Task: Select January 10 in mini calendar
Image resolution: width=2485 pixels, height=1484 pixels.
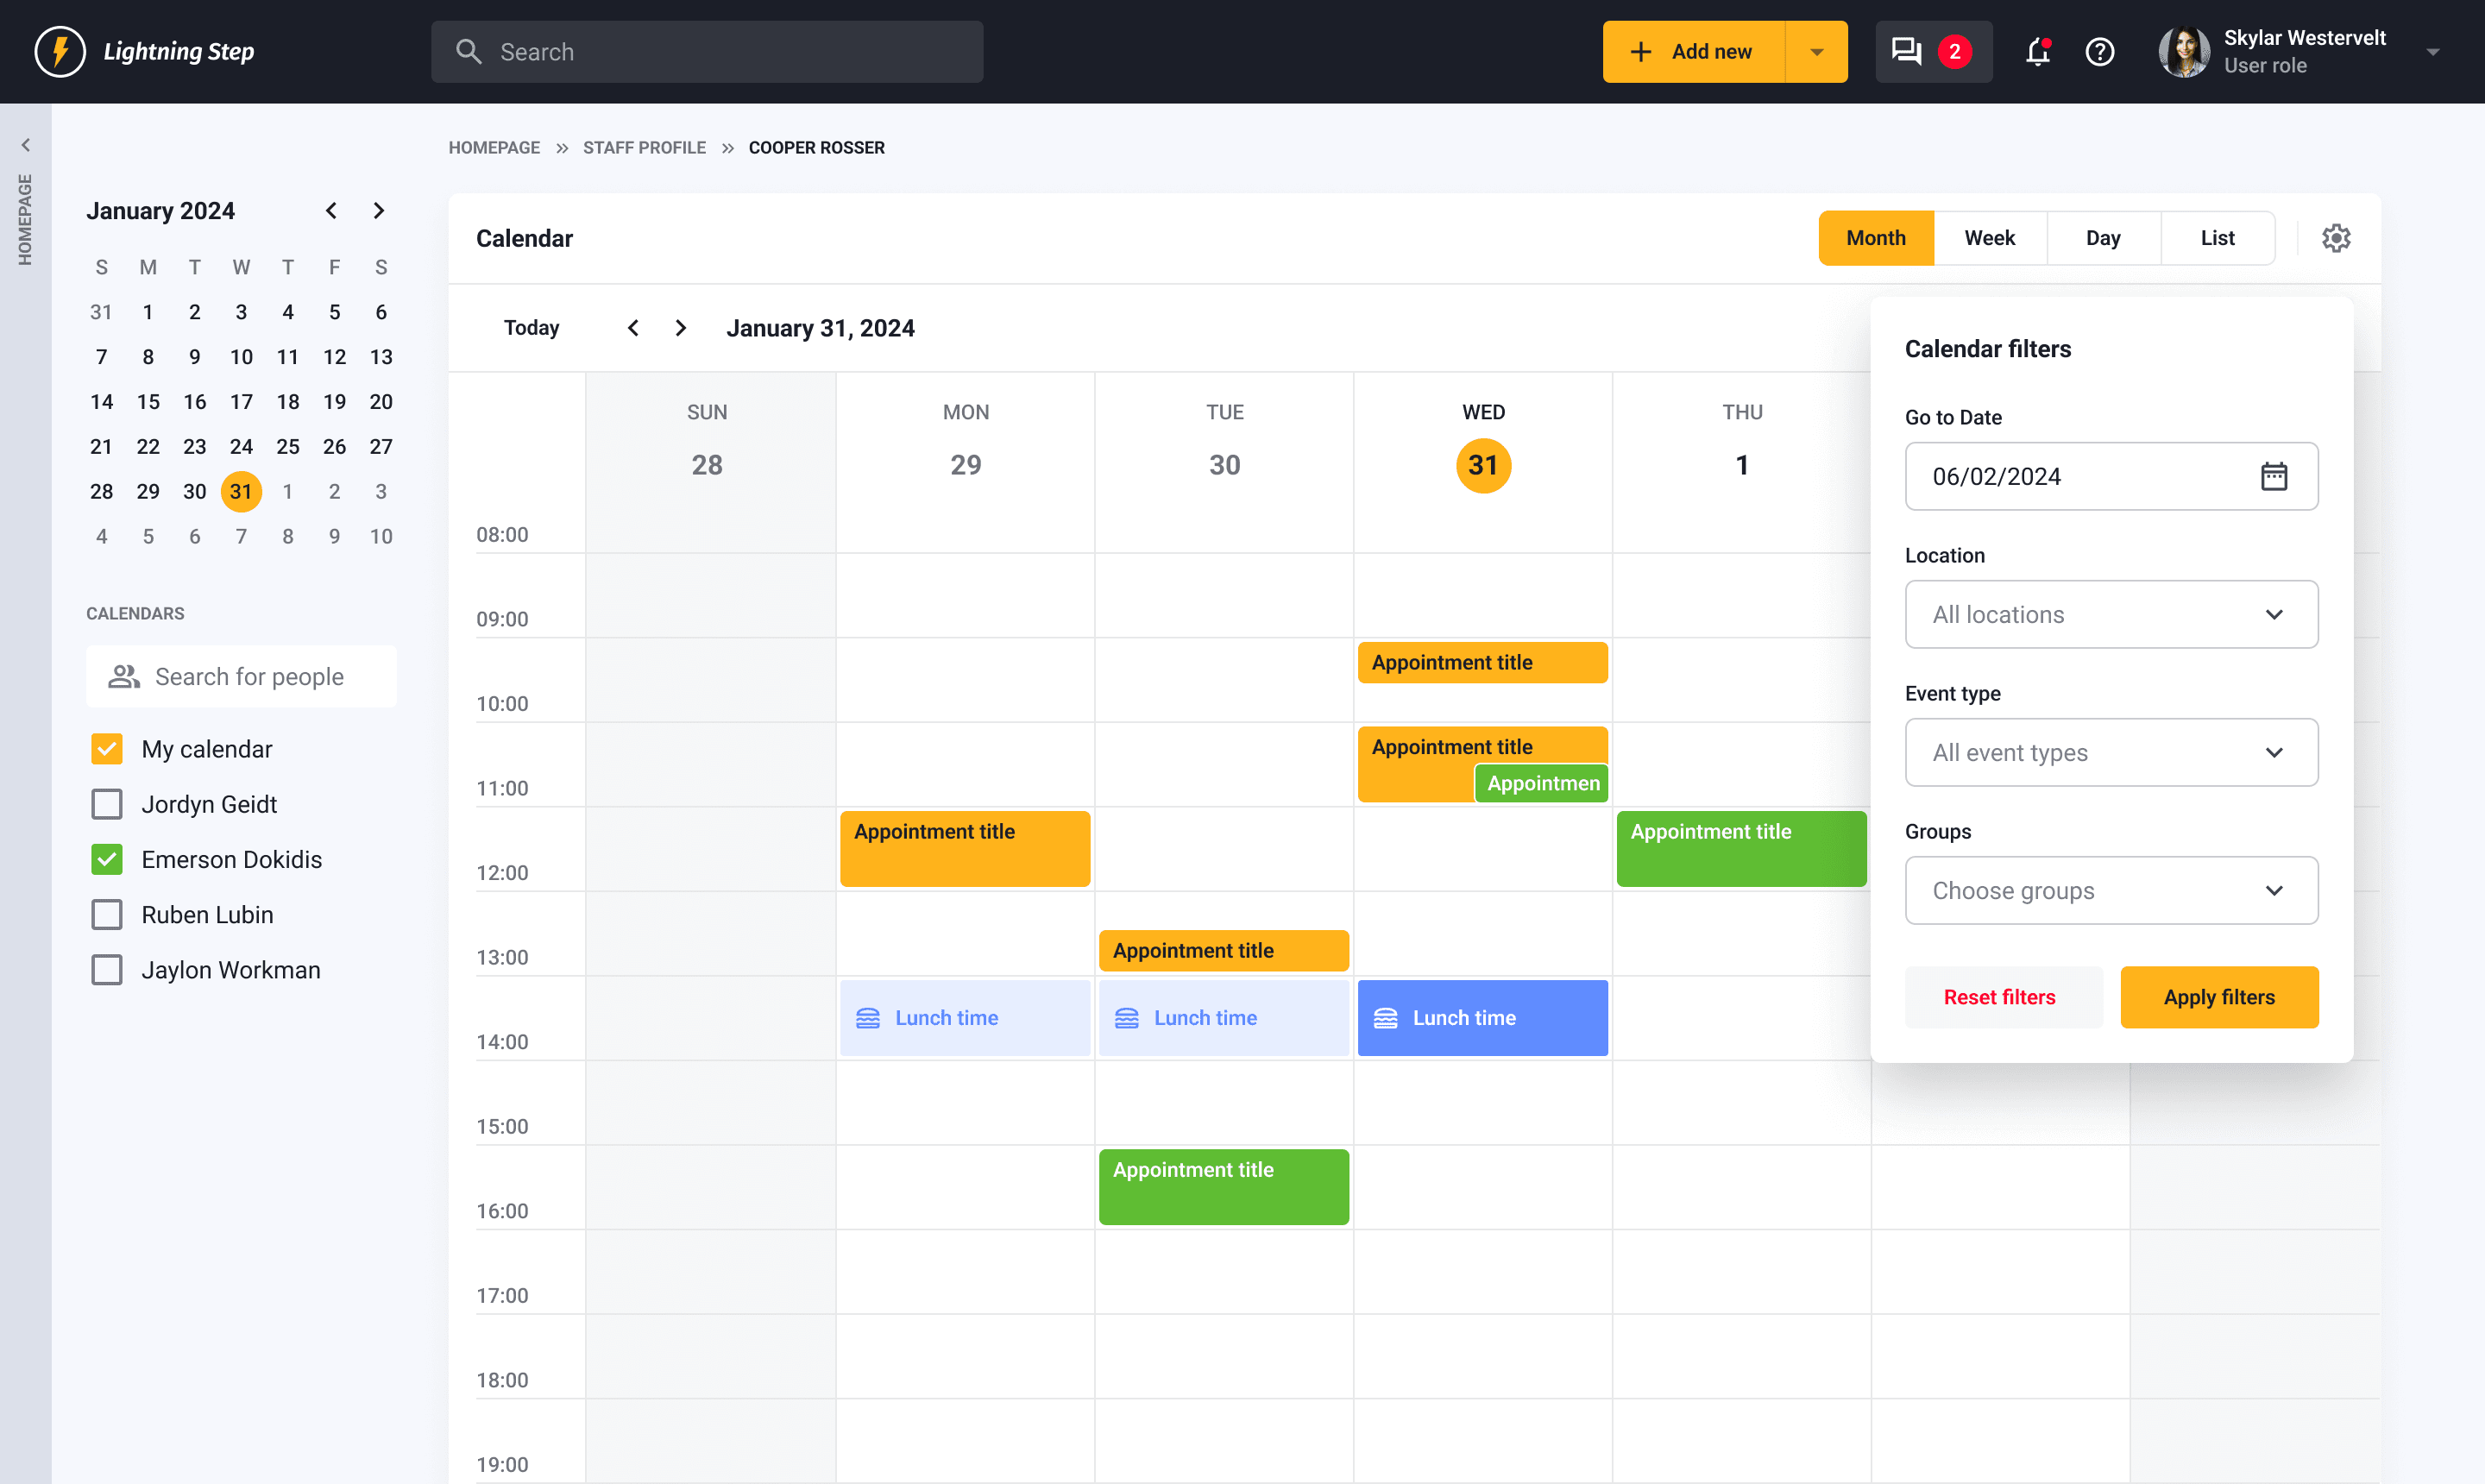Action: pyautogui.click(x=241, y=357)
